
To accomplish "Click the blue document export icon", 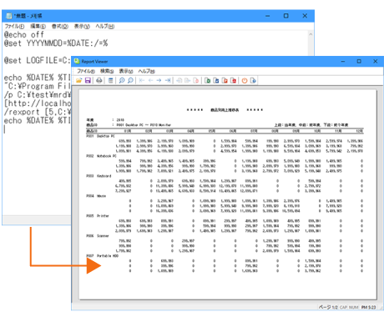I will click(x=216, y=81).
